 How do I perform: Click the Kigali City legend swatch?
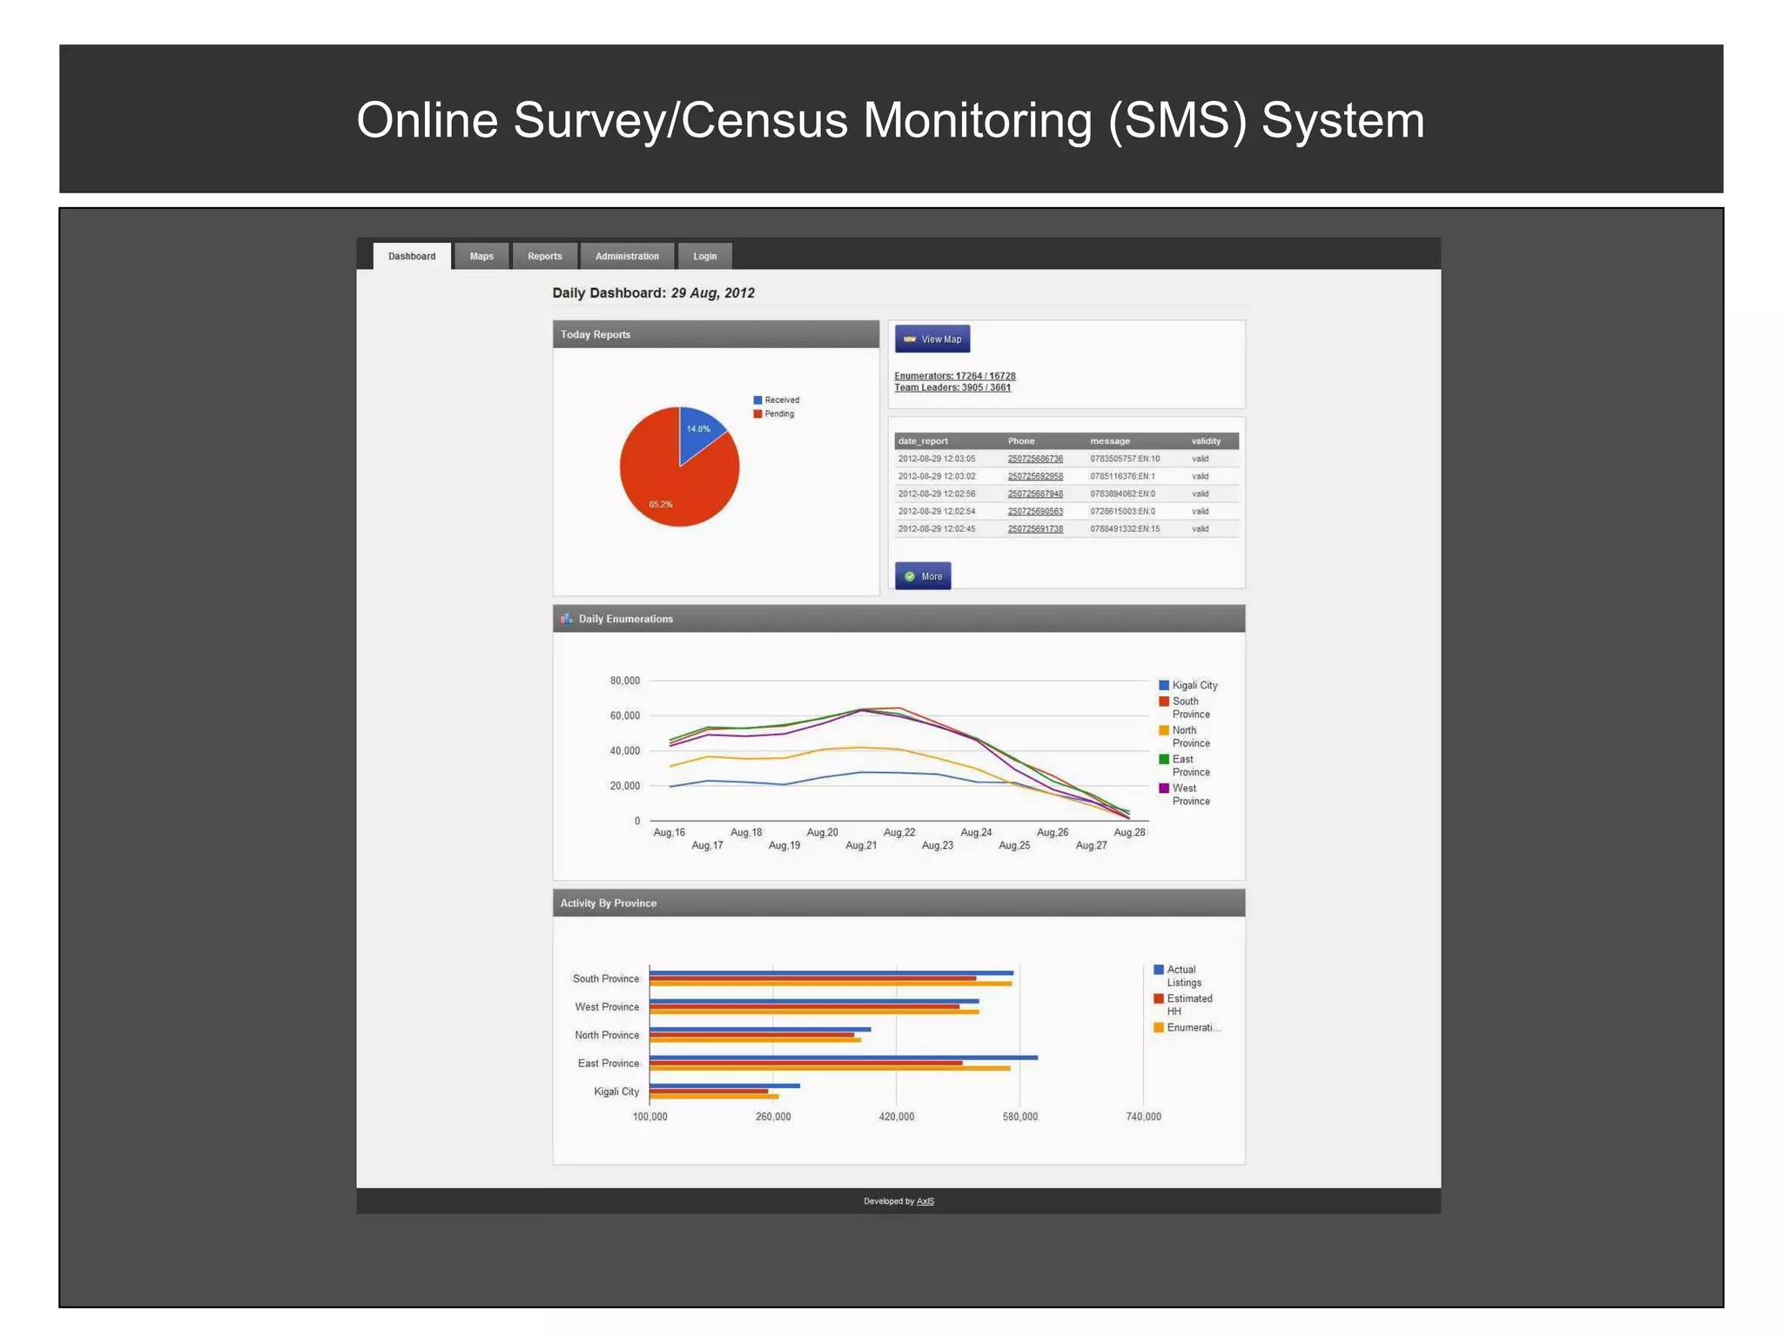(1164, 686)
